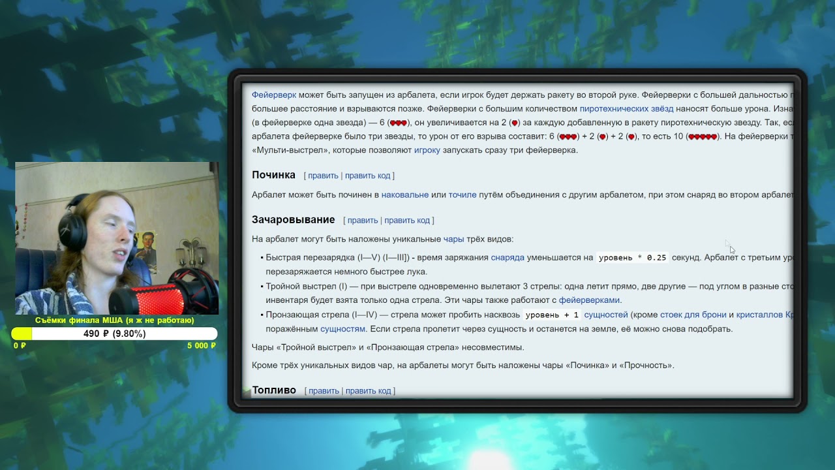Follow the стоек для брони link
Viewport: 835px width, 470px height.
[693, 315]
